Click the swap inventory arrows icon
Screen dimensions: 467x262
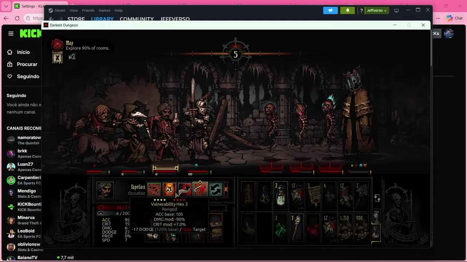[x=377, y=198]
